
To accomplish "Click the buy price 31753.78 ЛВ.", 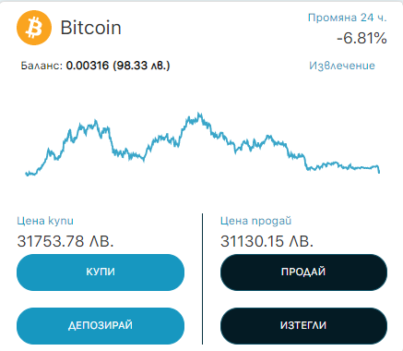I will coord(65,241).
